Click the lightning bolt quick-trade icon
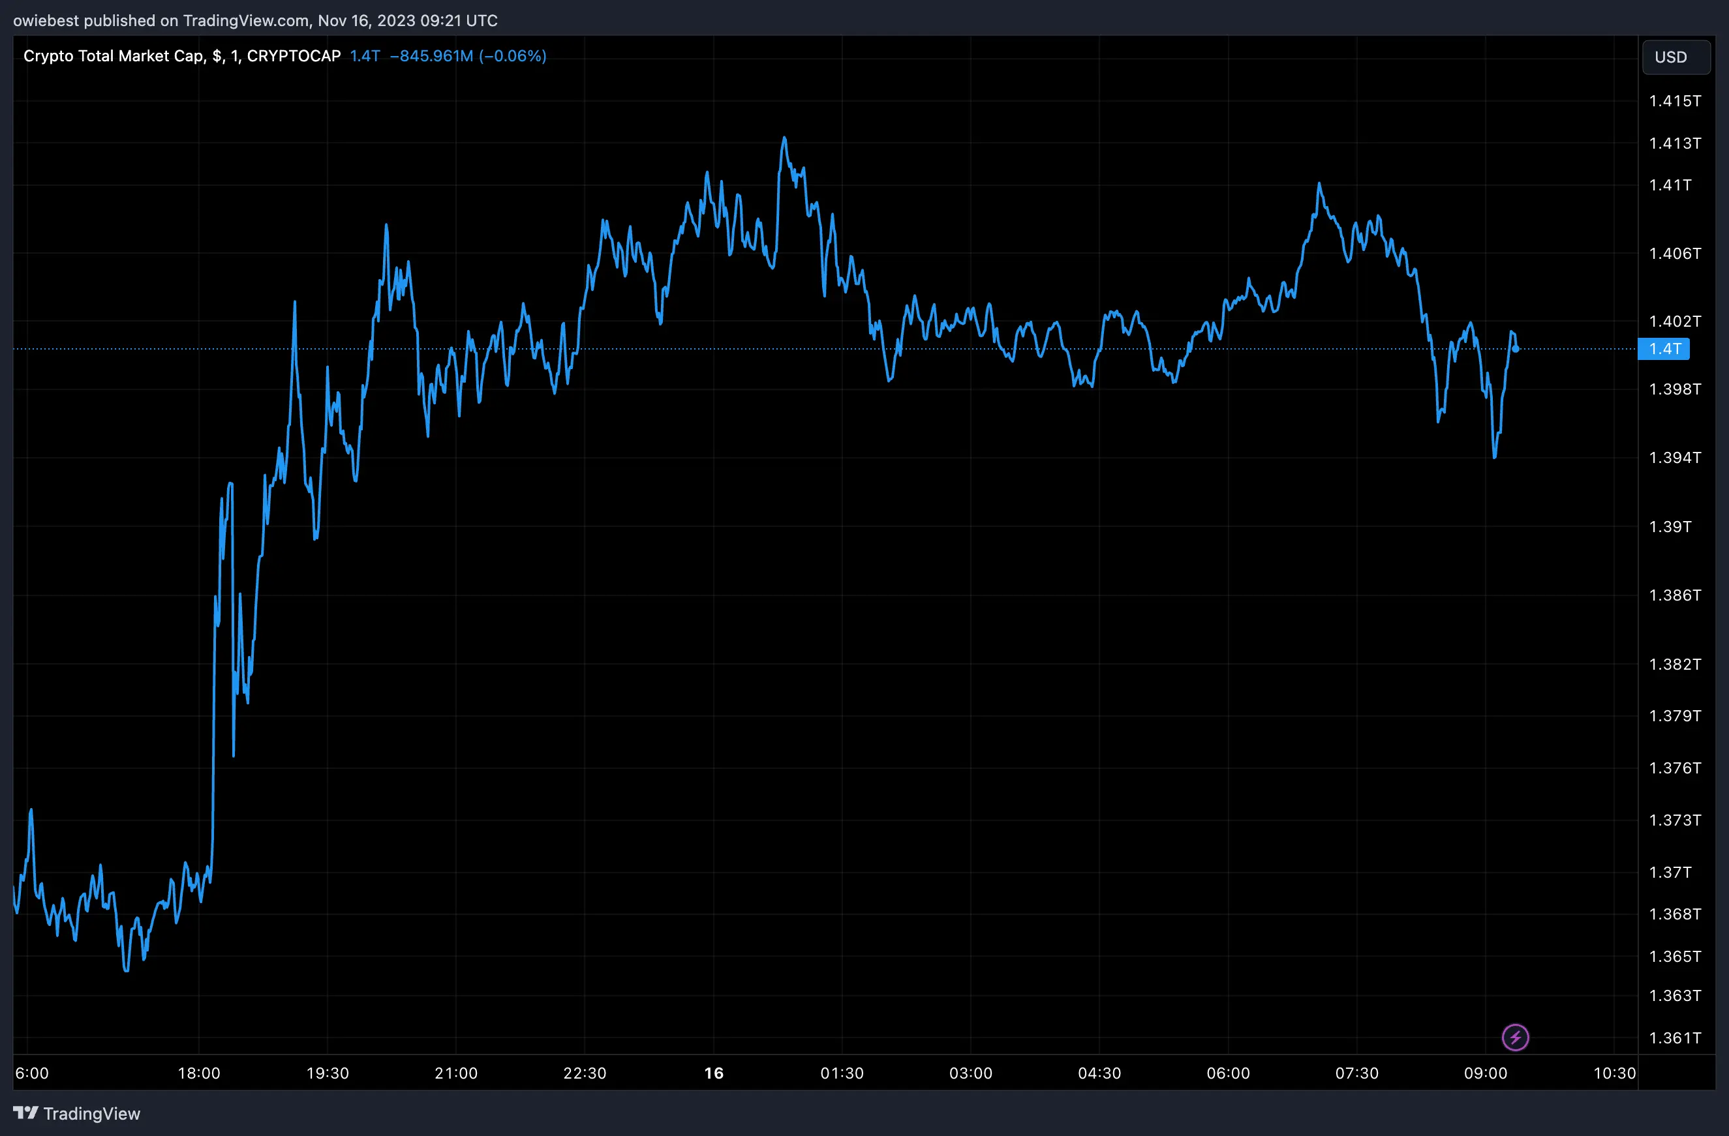1729x1136 pixels. tap(1515, 1038)
